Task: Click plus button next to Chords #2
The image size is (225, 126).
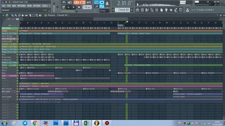Action: pyautogui.click(x=131, y=10)
